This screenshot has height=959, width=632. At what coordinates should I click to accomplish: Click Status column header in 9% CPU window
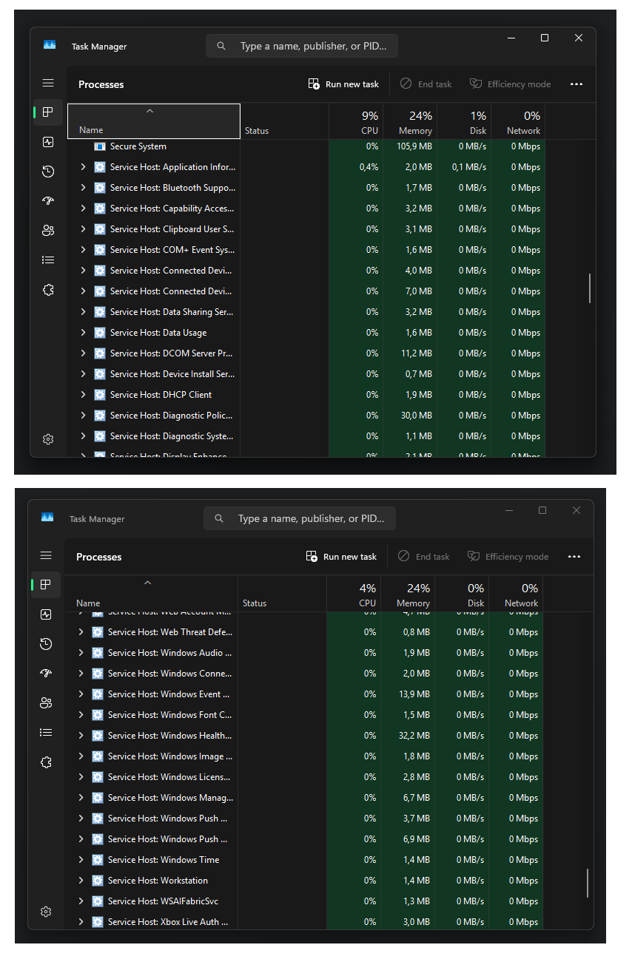(285, 122)
